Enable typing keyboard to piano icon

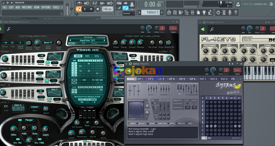click(119, 3)
